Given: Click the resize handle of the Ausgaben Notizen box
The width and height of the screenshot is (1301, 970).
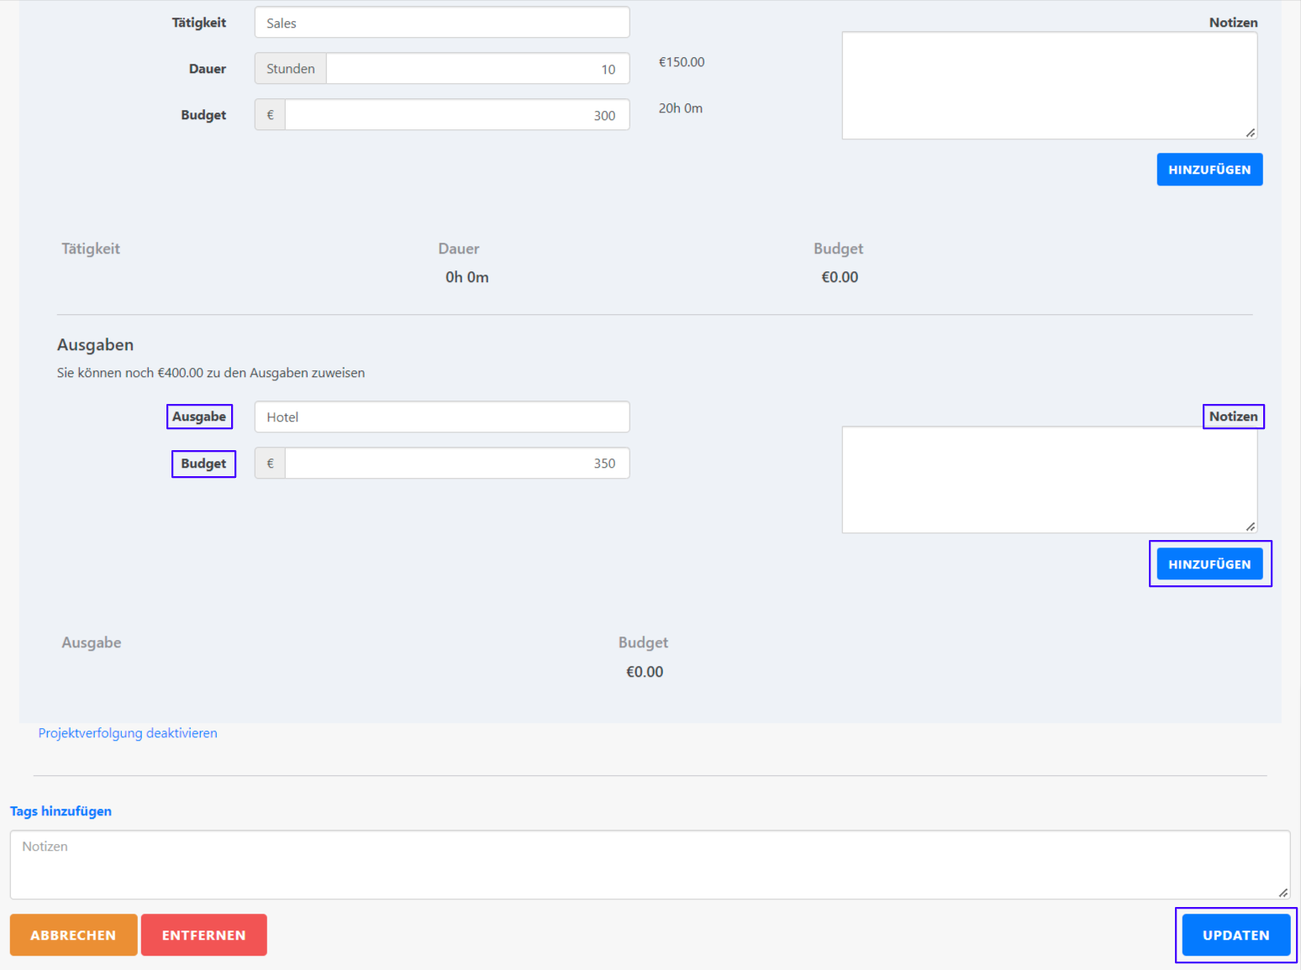Looking at the screenshot, I should [1250, 527].
